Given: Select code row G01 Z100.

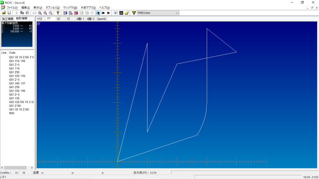Looking at the screenshot, I should (x=15, y=106).
